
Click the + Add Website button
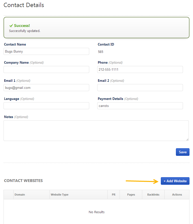[x=175, y=181]
